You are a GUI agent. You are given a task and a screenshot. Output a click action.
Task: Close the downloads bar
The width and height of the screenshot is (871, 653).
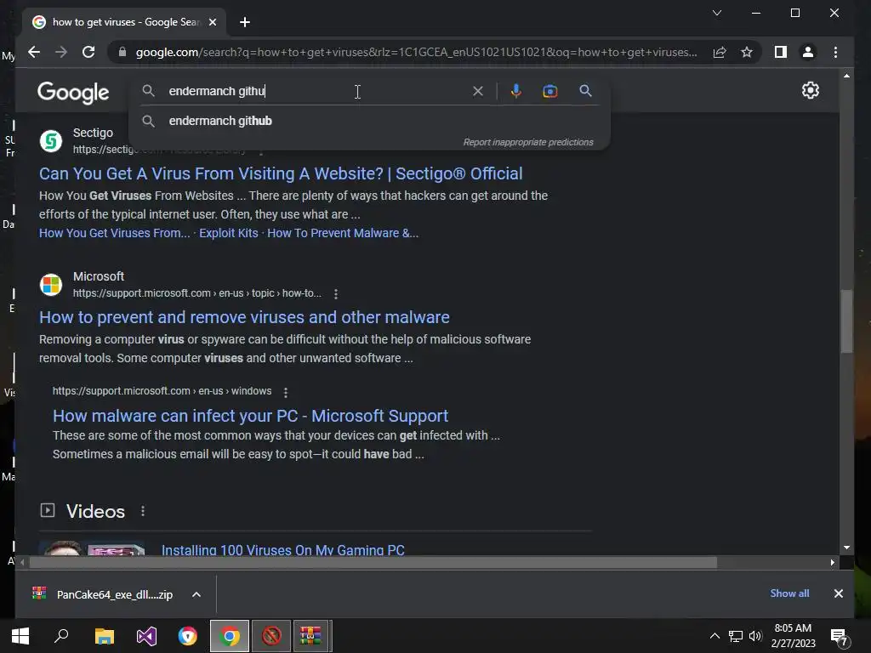(x=838, y=593)
